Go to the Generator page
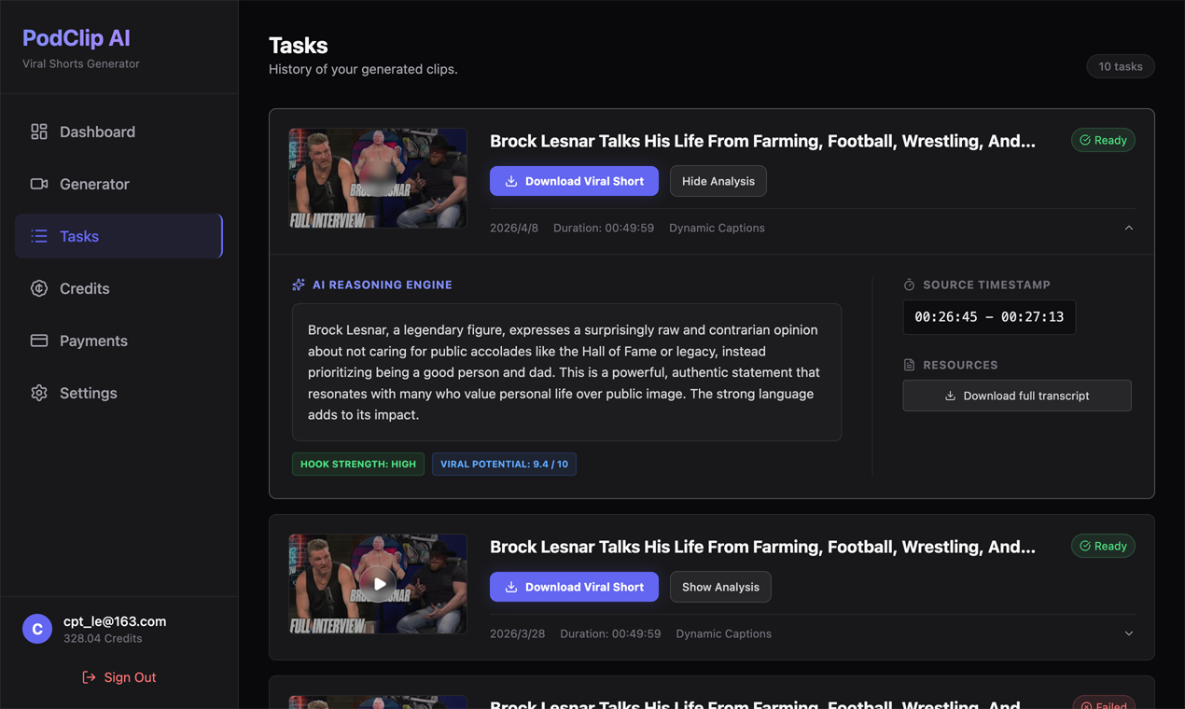This screenshot has height=709, width=1185. [118, 184]
